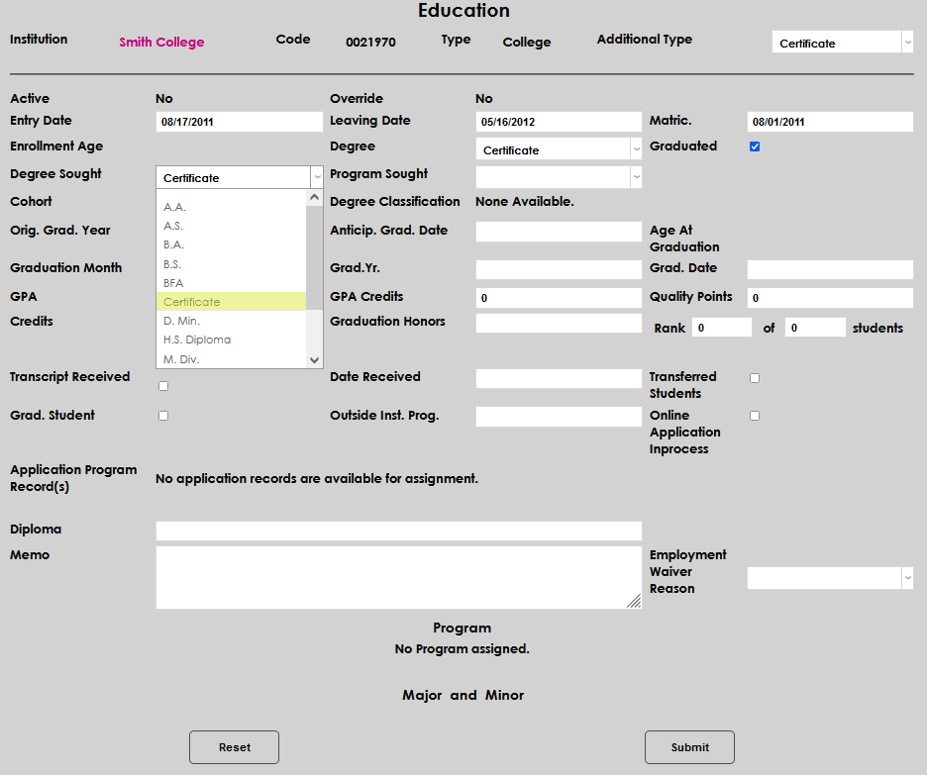Open Employment Waiver Reason dropdown
Screen dimensions: 927x775
[830, 578]
